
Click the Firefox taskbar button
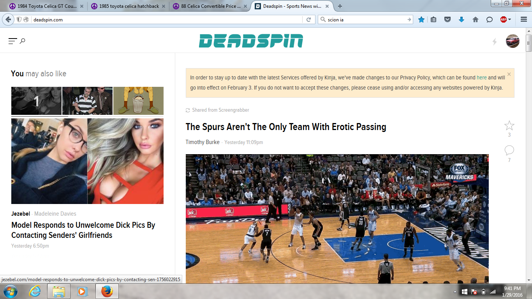click(x=107, y=291)
